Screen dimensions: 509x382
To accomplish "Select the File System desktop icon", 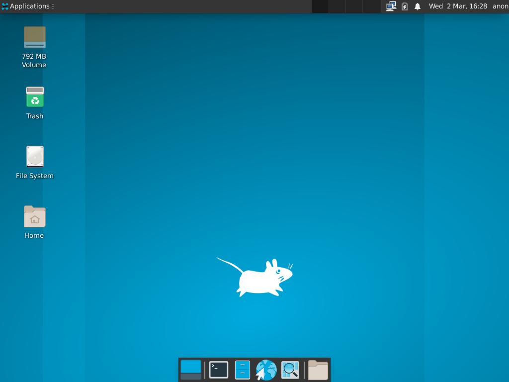I will 35,156.
